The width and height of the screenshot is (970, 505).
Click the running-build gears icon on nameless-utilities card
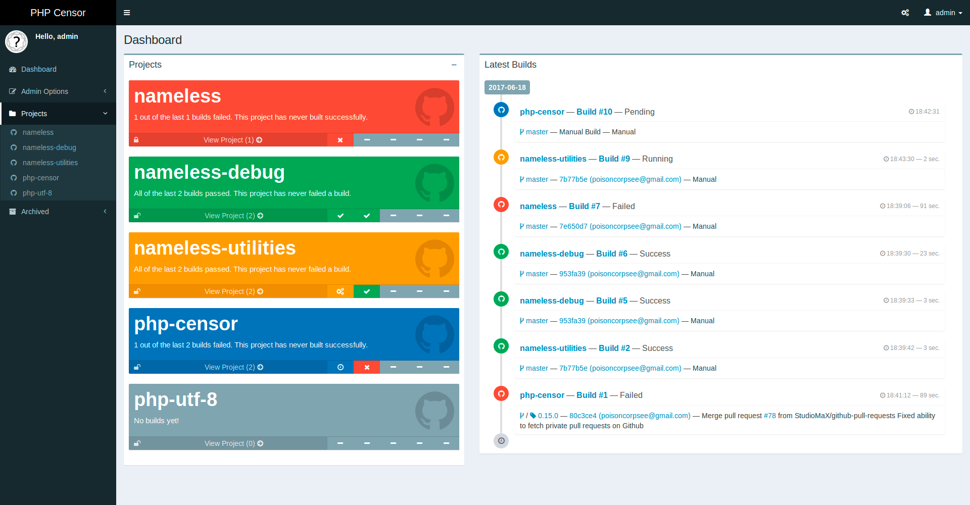coord(341,291)
